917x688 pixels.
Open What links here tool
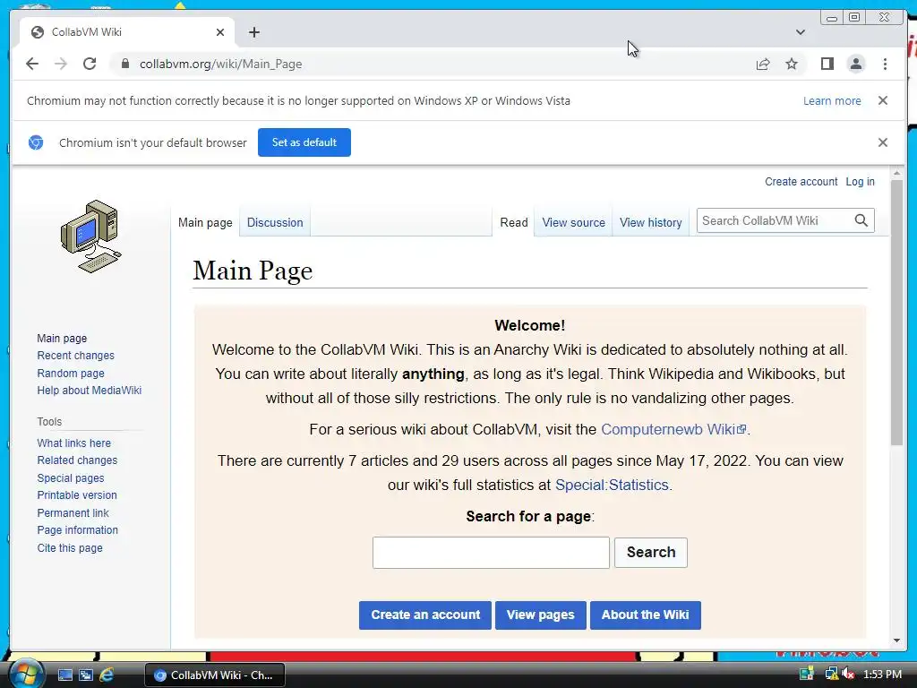73,443
